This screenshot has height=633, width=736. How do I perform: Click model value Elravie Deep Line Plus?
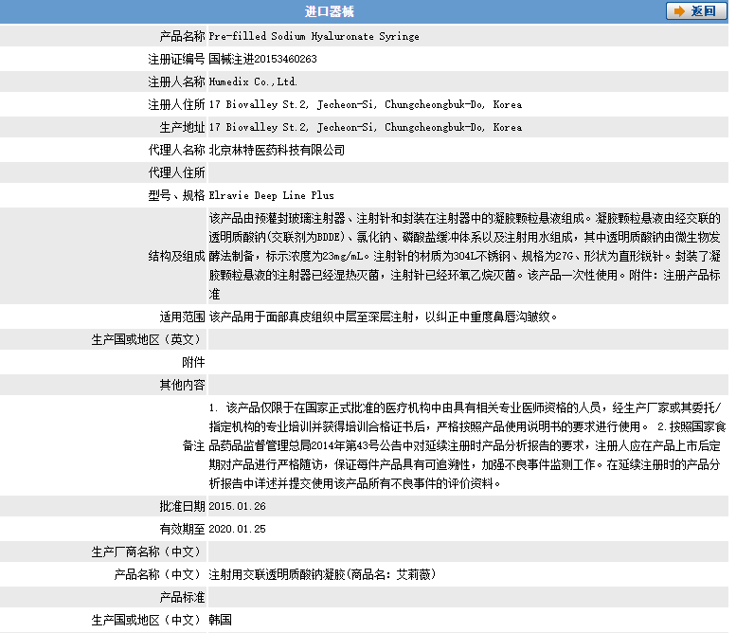coord(271,195)
